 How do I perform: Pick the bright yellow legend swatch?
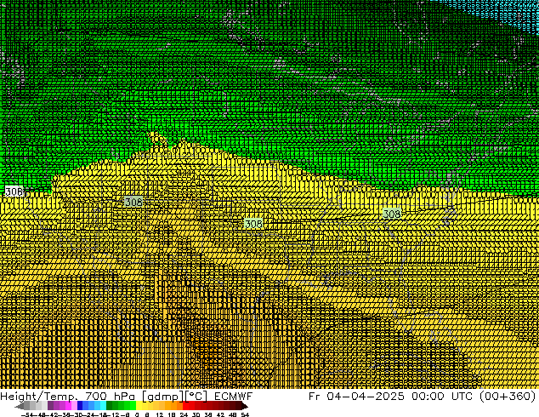[139, 405]
